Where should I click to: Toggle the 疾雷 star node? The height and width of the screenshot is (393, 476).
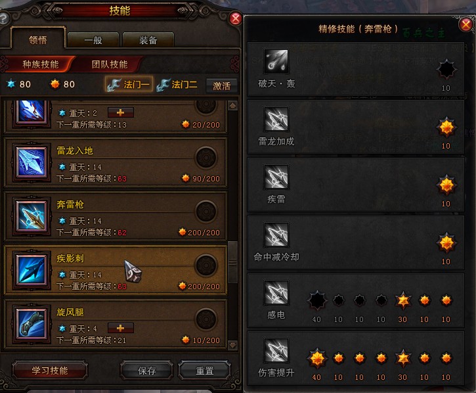pos(446,185)
